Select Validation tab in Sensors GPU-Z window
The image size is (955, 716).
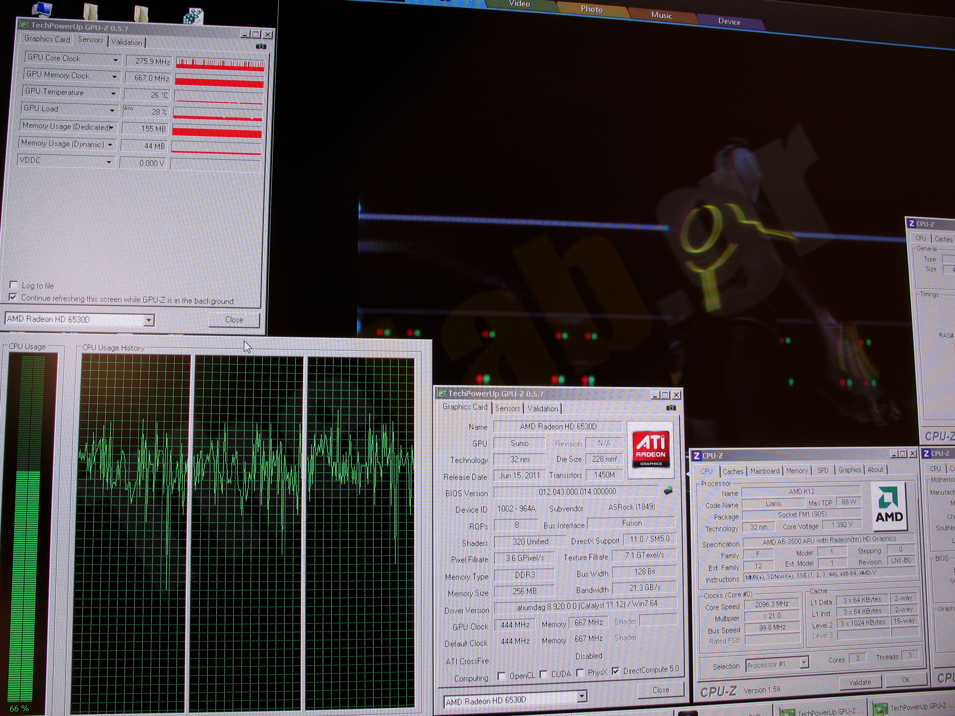(126, 42)
